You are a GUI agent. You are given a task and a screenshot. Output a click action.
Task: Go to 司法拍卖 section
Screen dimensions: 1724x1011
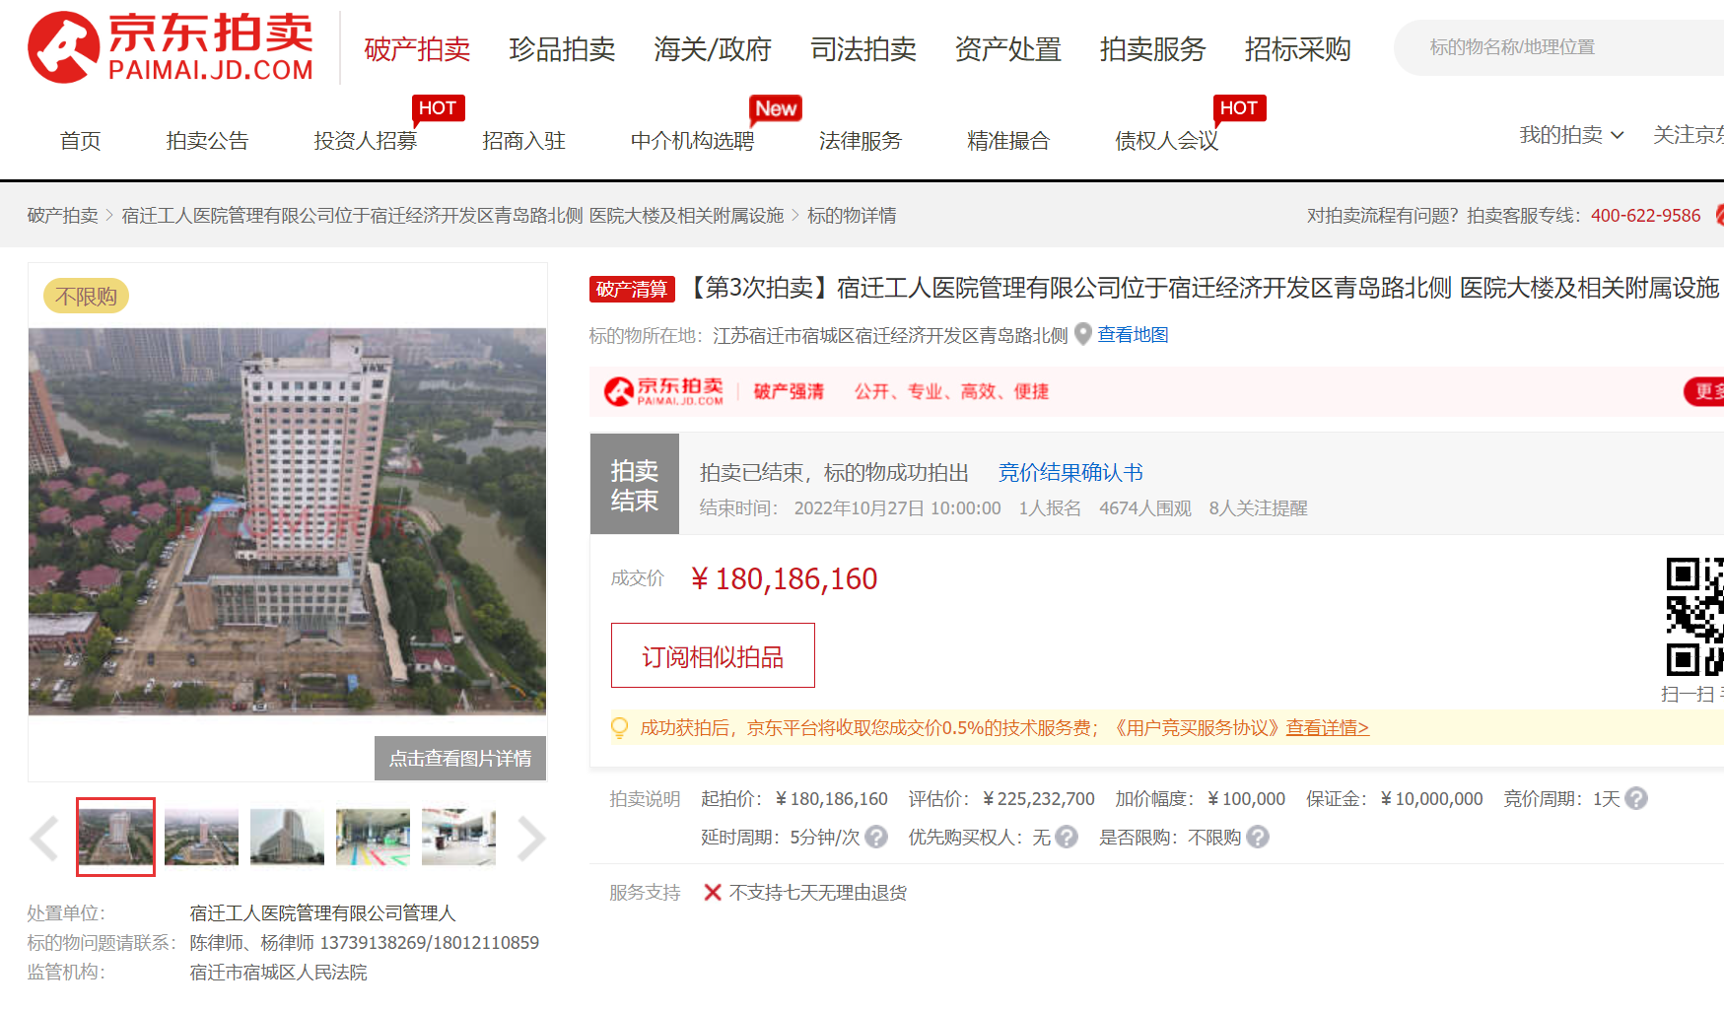click(862, 48)
